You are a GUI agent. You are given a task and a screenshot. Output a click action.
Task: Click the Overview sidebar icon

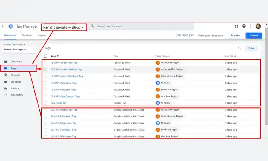click(6, 62)
